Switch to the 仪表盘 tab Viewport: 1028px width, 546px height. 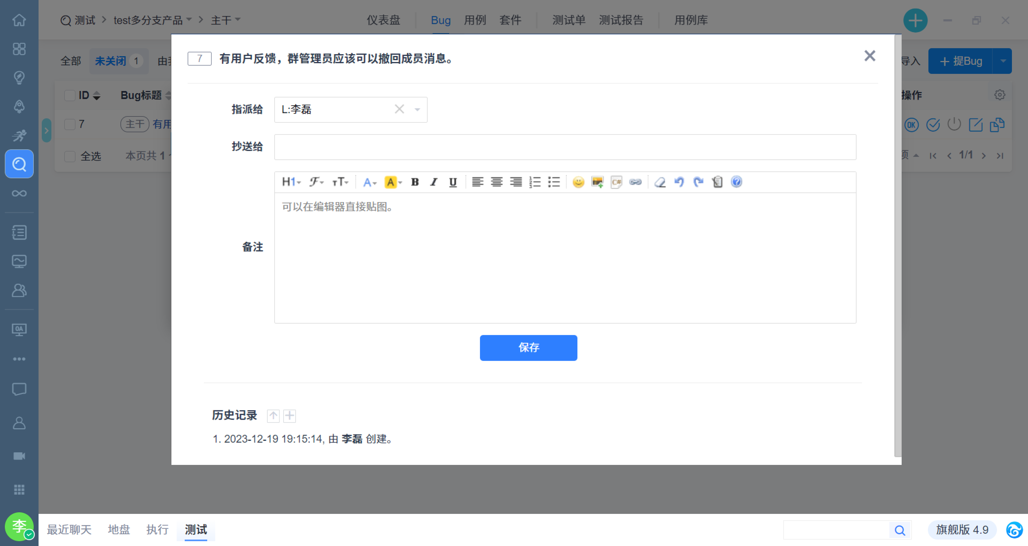(x=383, y=20)
